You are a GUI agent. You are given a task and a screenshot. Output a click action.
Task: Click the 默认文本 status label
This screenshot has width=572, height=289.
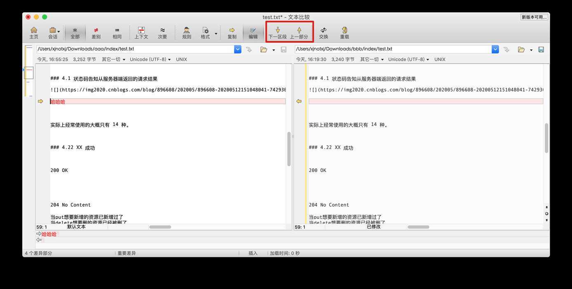pos(76,227)
